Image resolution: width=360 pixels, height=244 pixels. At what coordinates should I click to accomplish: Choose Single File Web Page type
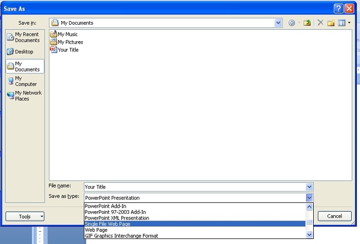tap(195, 224)
